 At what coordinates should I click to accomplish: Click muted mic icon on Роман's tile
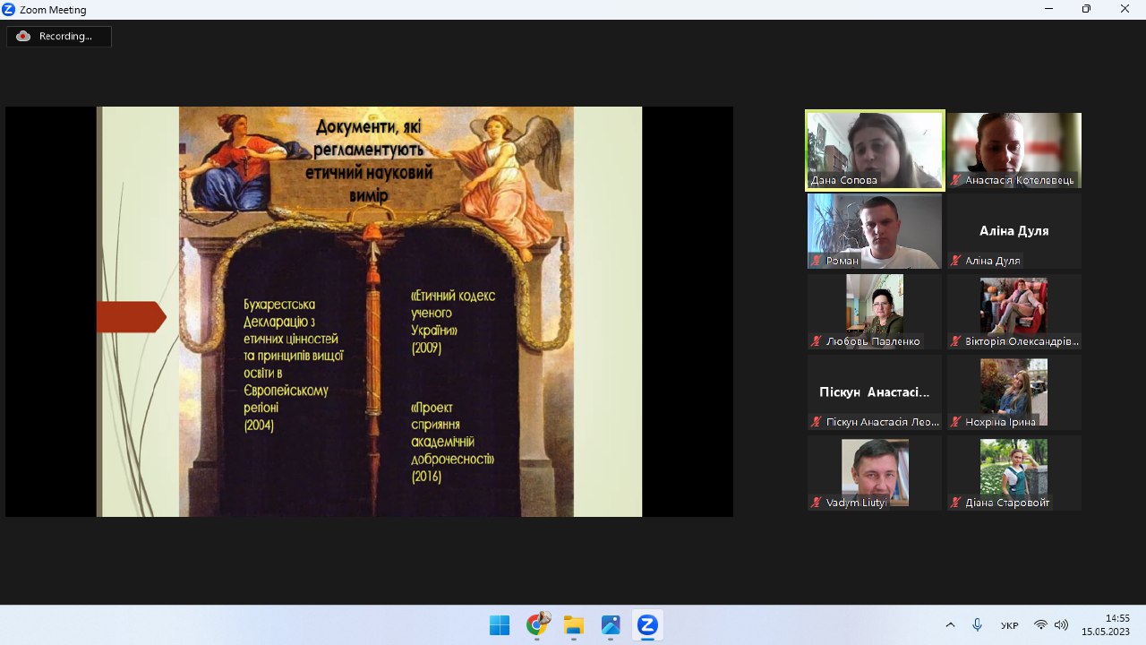[x=817, y=261]
